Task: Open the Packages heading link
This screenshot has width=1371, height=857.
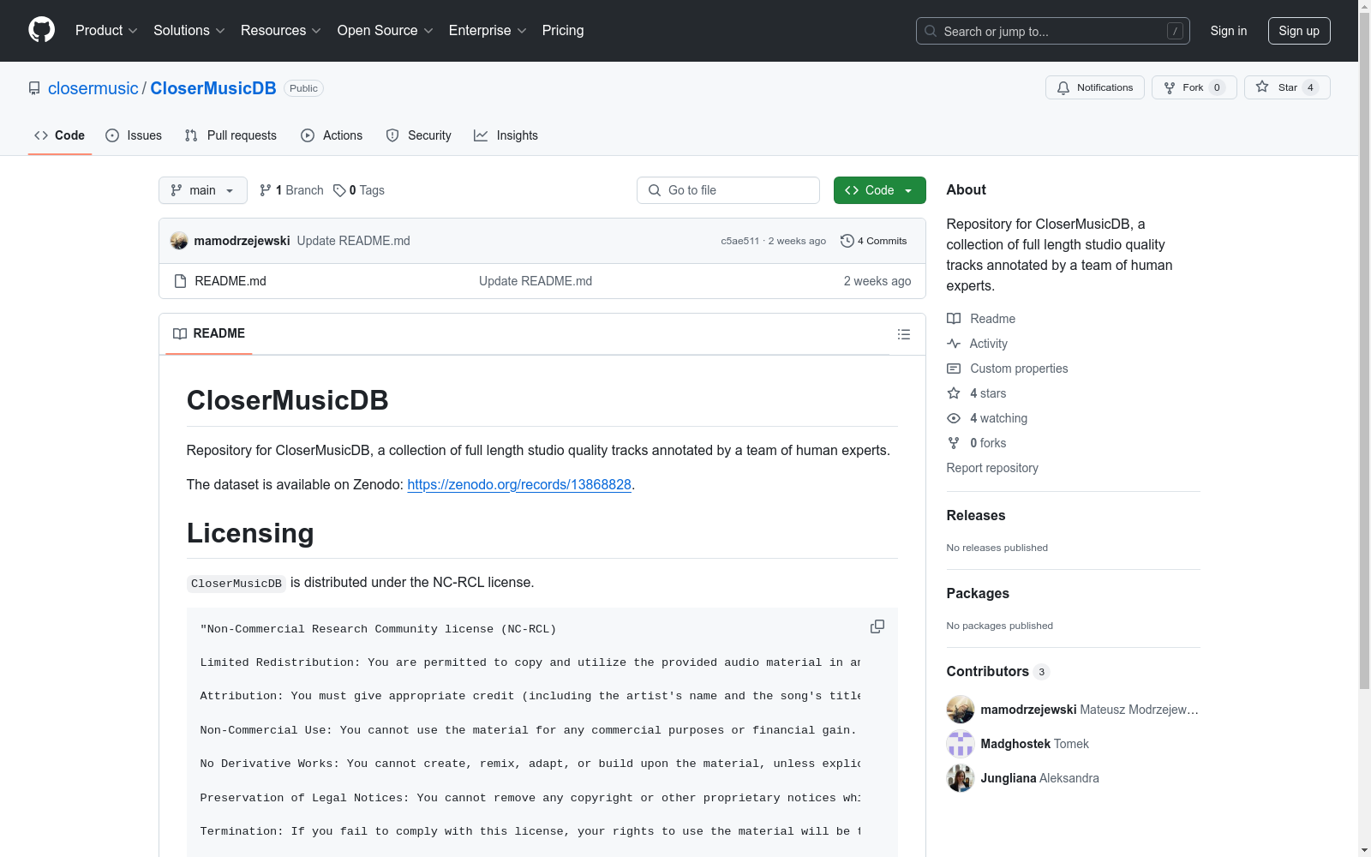Action: click(x=978, y=593)
